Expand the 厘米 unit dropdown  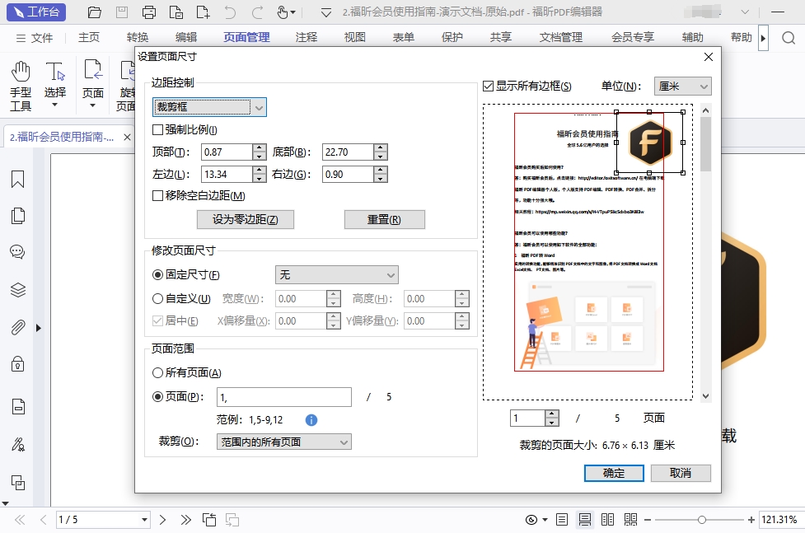[682, 86]
